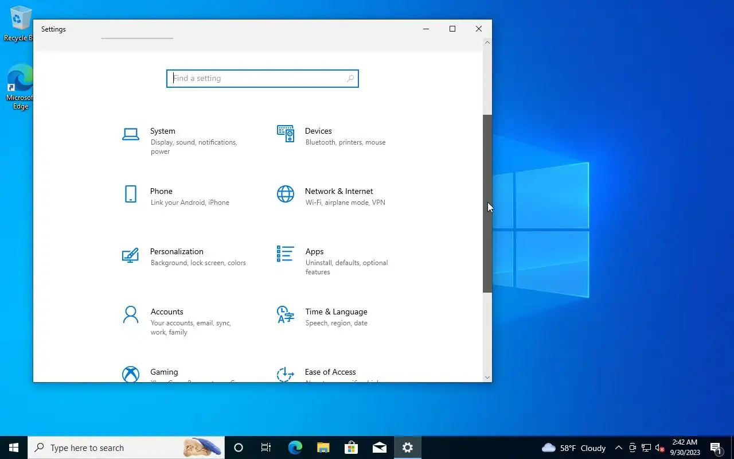Click "Bluetooth, printers, mouse" description
Viewport: 734px width, 459px height.
pos(345,142)
